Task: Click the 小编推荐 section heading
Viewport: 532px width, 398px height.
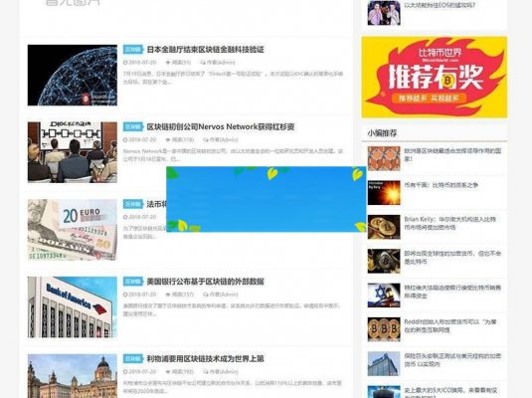Action: [382, 133]
